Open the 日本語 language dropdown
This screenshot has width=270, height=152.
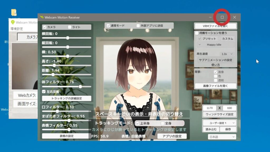222,137
